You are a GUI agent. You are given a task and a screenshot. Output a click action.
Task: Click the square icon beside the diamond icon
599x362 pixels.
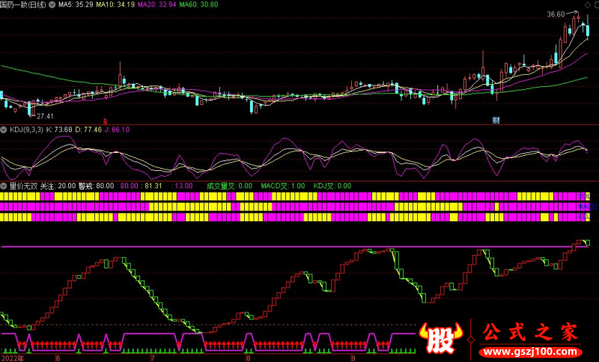coord(596,4)
